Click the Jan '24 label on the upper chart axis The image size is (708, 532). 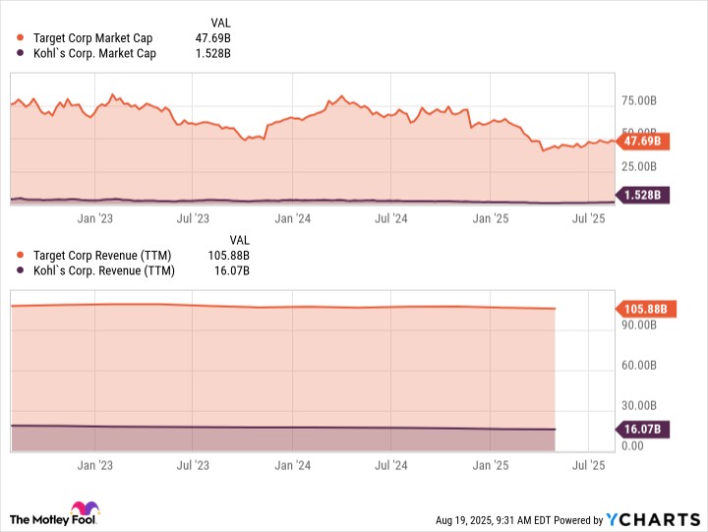[x=293, y=218]
